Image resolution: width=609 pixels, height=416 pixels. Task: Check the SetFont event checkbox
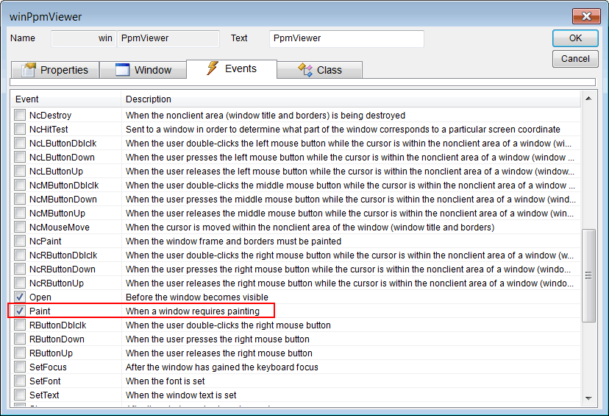pyautogui.click(x=20, y=381)
